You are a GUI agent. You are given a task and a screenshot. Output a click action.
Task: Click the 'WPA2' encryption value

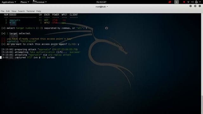click(47, 23)
